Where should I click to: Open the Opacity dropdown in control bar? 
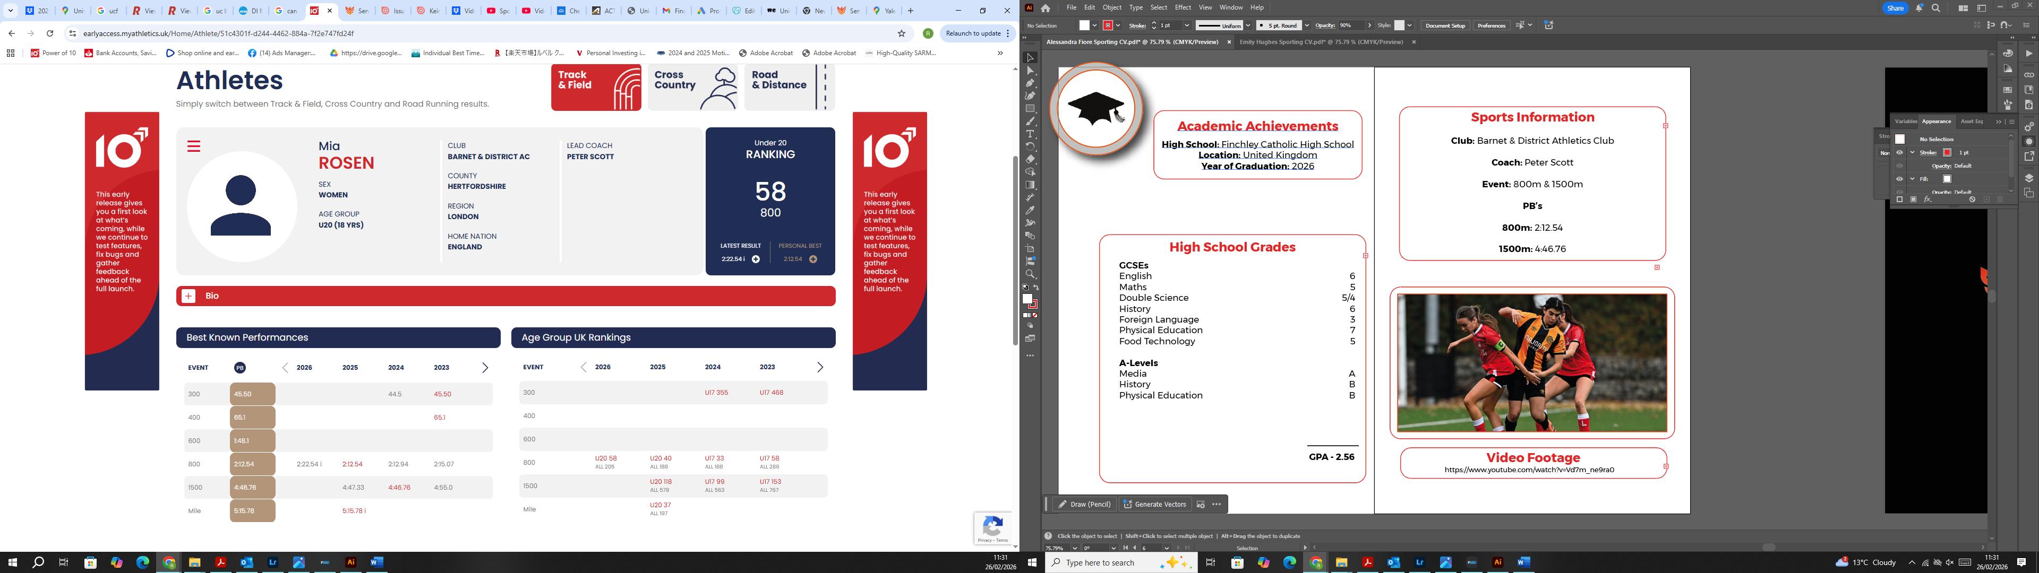point(1369,25)
